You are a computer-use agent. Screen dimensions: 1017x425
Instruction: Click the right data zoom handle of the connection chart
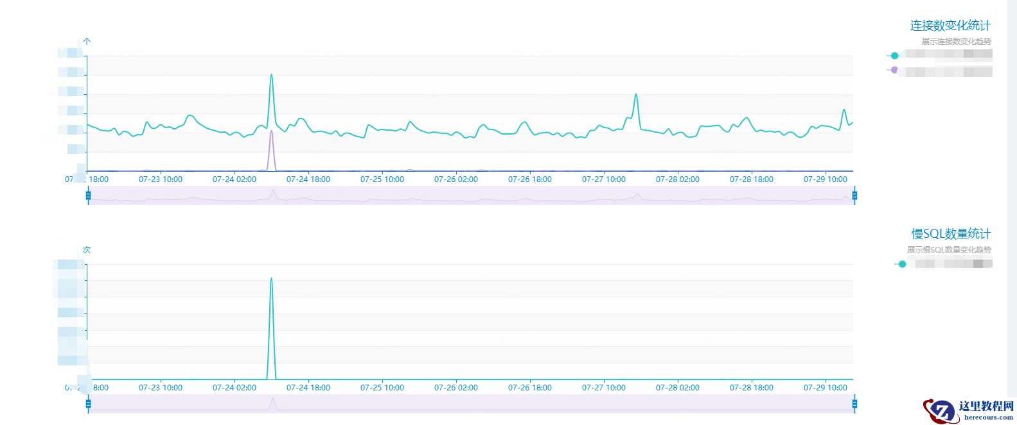(854, 196)
